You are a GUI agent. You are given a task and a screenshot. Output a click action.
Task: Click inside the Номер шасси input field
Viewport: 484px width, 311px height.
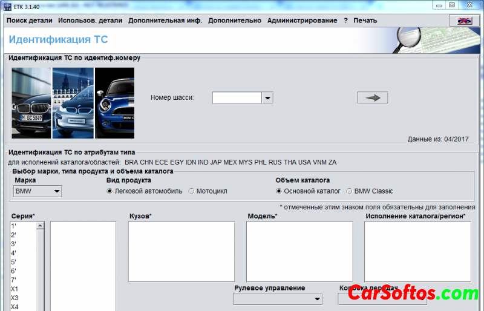pos(237,97)
